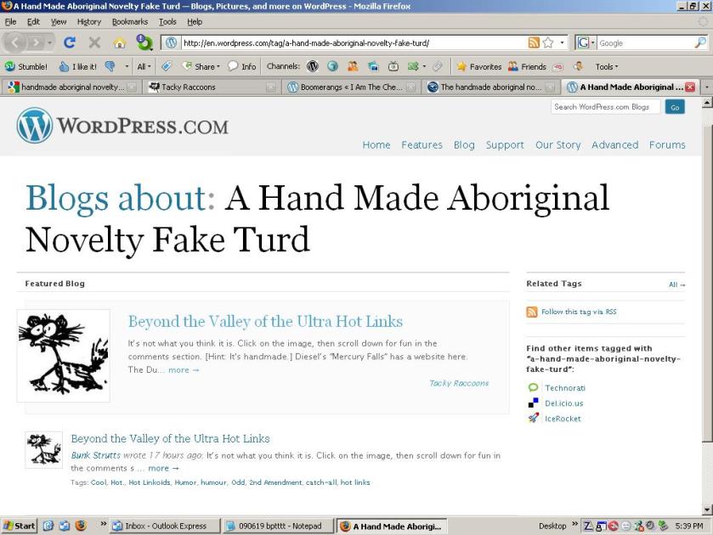Click the Go button for WordPress blog search

[675, 106]
